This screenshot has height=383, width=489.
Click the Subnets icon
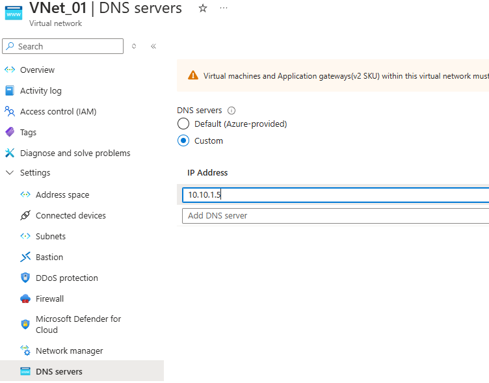[x=25, y=236]
